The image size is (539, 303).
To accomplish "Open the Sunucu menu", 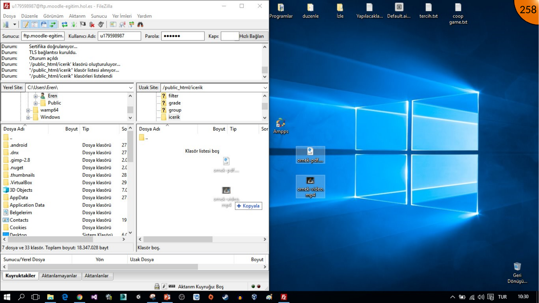I will tap(99, 16).
